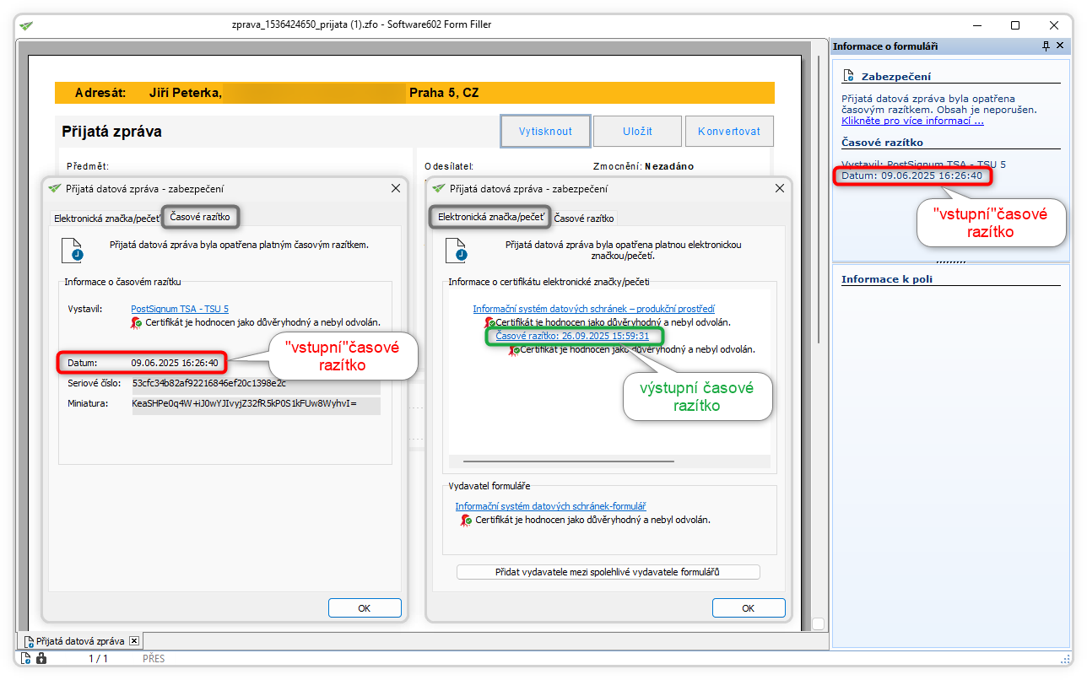Screen dimensions: 1087x680
Task: Open the Časové razítko: 26.09.2025 15:59:31 link
Action: click(x=572, y=336)
